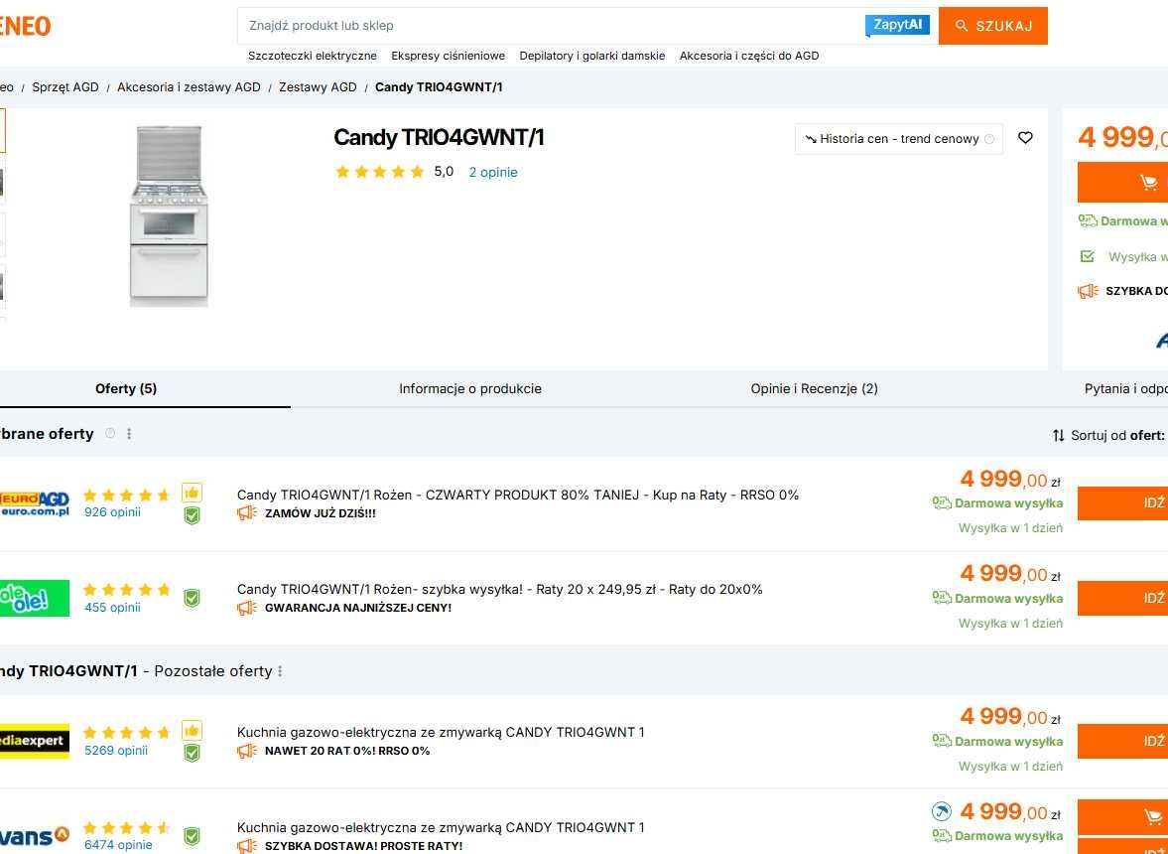Screen dimensions: 1168x854
Task: Go to Media Expert shop via IDŹ button
Action: coord(1122,742)
